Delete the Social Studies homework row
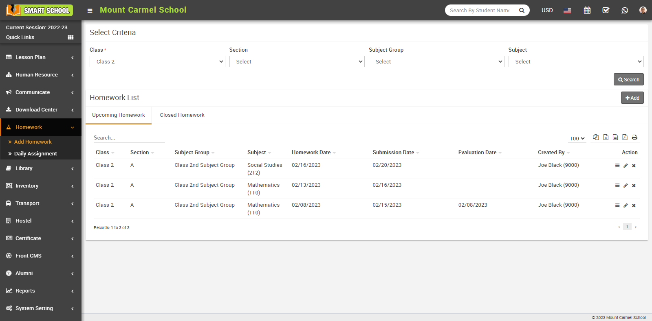This screenshot has height=321, width=652. [x=634, y=166]
